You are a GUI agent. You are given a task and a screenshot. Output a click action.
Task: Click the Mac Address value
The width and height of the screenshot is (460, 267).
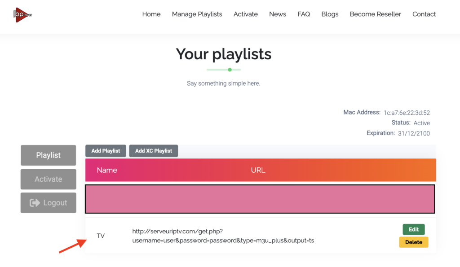pyautogui.click(x=406, y=113)
